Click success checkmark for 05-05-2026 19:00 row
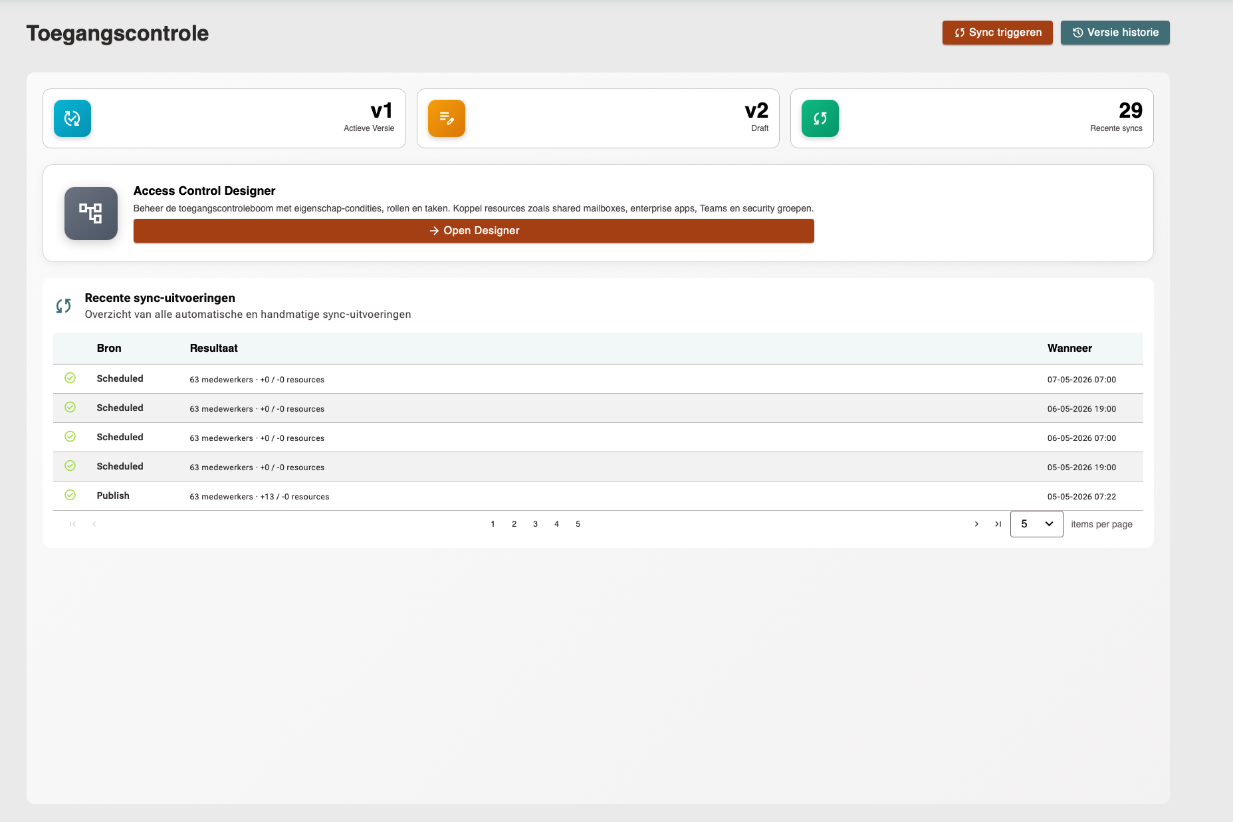Image resolution: width=1233 pixels, height=822 pixels. point(70,466)
